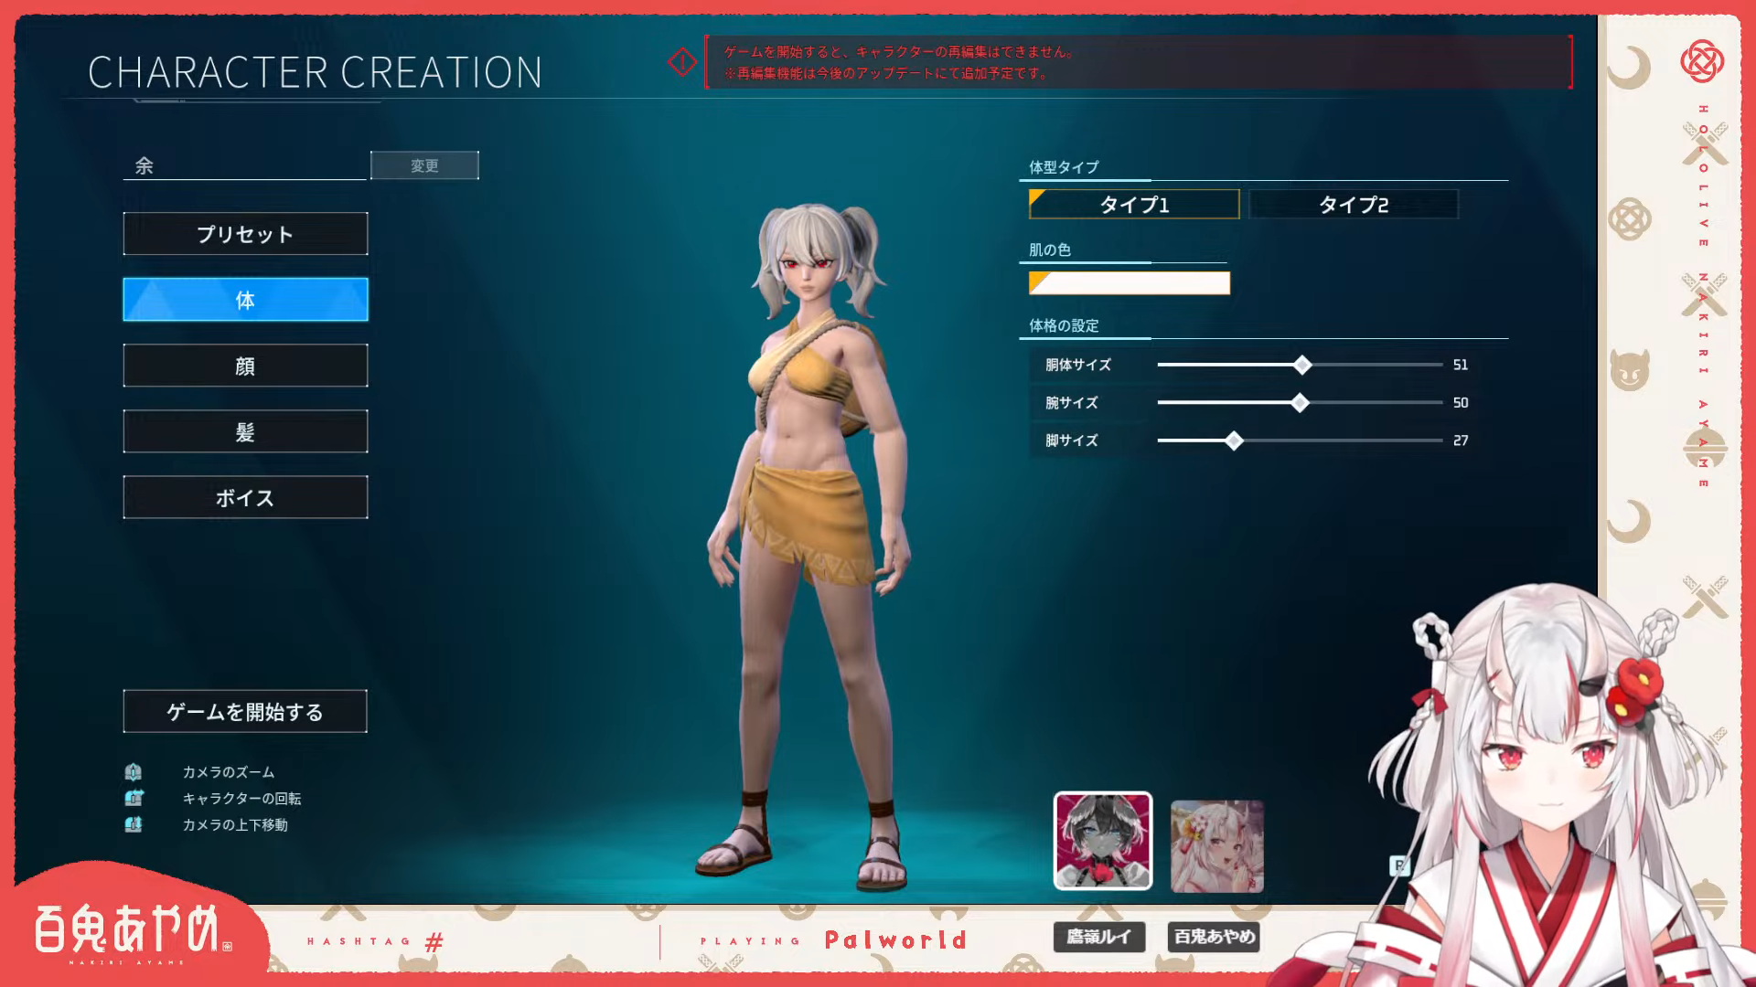Click the hololive logo icon

click(1701, 62)
